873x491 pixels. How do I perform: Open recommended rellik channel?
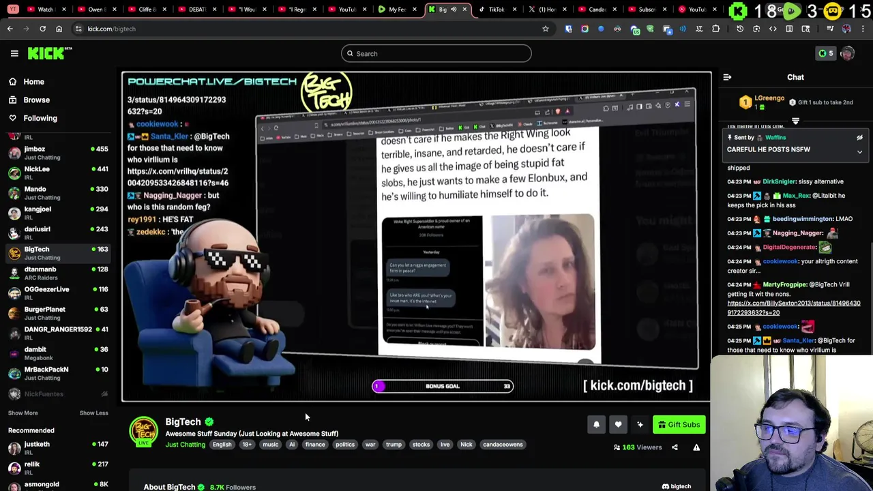tap(57, 468)
